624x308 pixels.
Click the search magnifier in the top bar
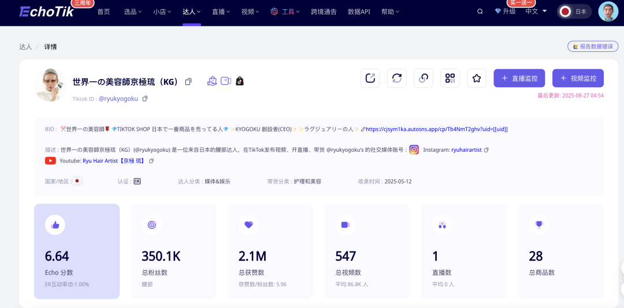tap(480, 12)
